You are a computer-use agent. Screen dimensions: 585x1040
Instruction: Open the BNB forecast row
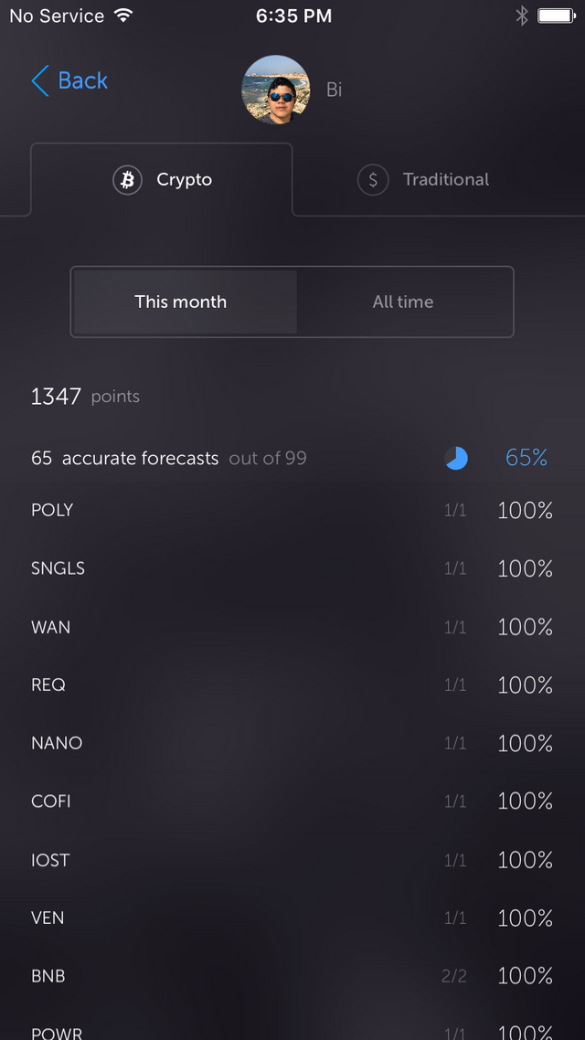(x=292, y=976)
